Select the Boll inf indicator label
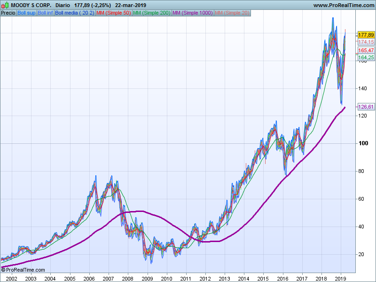 pos(45,13)
